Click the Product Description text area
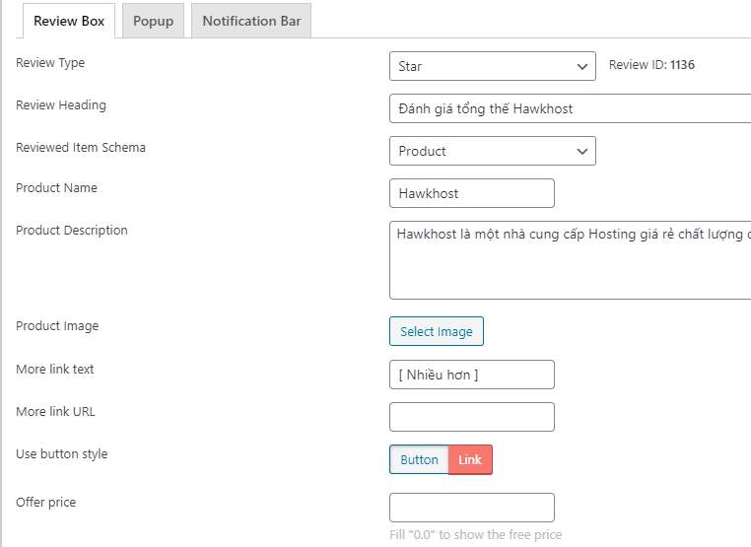 click(570, 260)
